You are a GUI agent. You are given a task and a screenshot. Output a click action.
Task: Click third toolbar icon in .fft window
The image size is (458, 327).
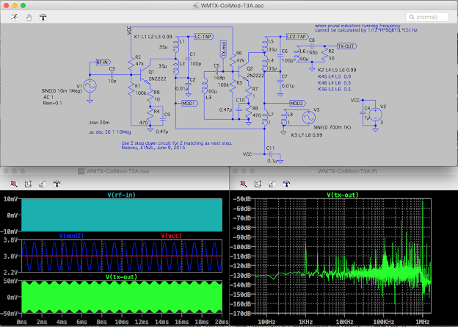pos(272,184)
